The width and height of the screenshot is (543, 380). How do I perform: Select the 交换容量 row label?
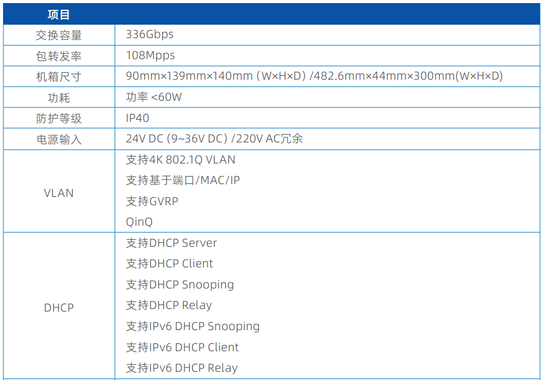click(x=59, y=35)
